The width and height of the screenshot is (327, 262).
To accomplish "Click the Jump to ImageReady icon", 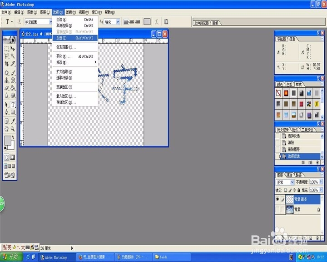I will coord(10,175).
